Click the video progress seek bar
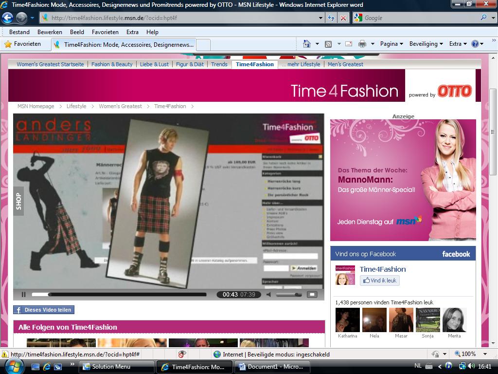 click(x=119, y=295)
